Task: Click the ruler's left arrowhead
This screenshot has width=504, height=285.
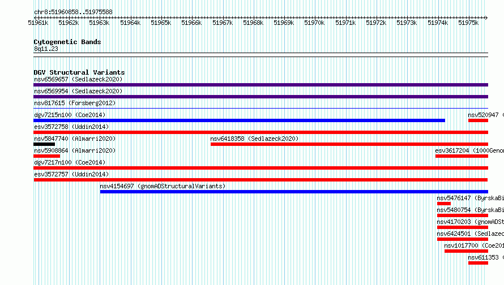Action: click(35, 18)
